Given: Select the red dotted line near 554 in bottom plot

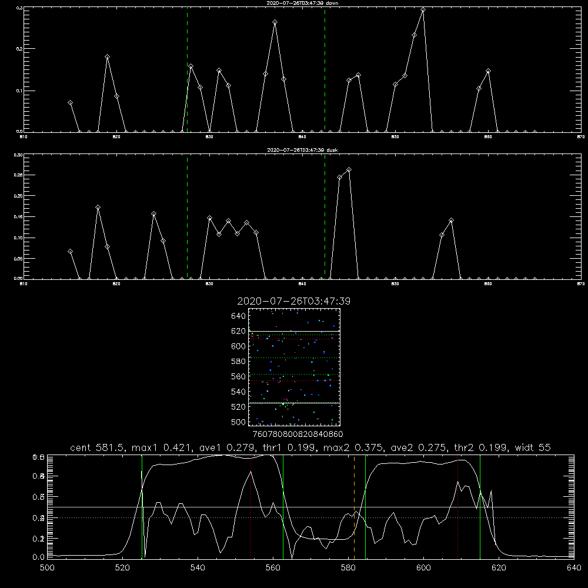Looking at the screenshot, I should point(251,506).
